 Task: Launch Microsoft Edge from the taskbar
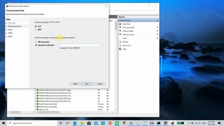(75, 123)
